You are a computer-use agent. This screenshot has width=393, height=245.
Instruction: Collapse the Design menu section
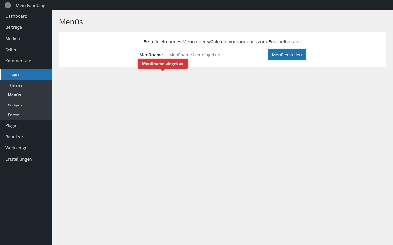(12, 75)
